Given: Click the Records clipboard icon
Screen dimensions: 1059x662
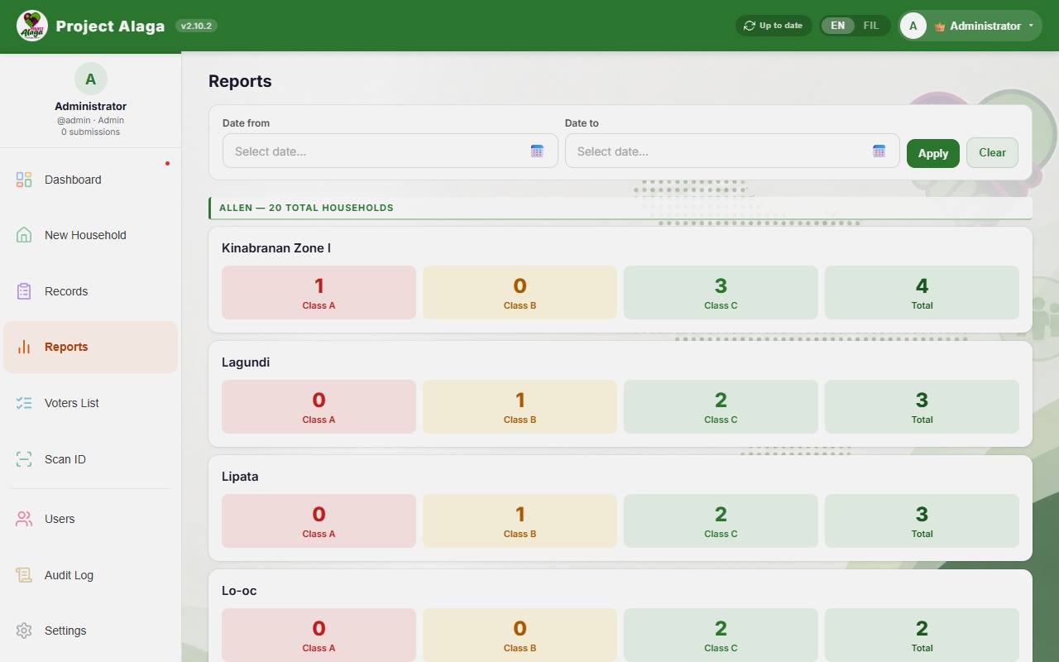Looking at the screenshot, I should [24, 291].
